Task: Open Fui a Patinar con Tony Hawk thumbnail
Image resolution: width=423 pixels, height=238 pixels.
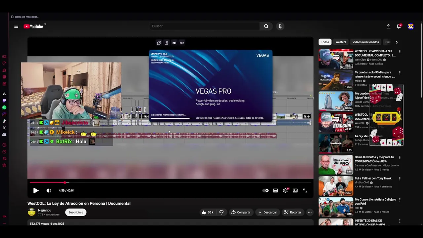Action: pos(336,186)
